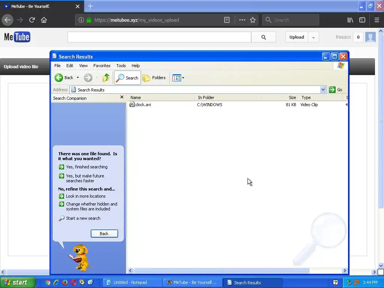Open the Firefox home page icon

point(44,20)
